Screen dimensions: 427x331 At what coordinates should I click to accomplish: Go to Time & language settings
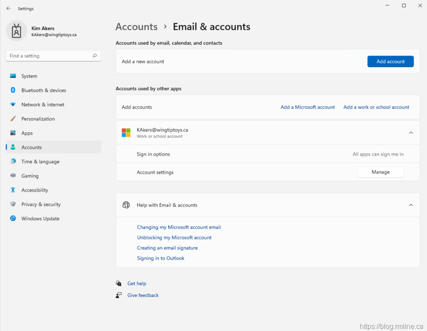click(40, 162)
